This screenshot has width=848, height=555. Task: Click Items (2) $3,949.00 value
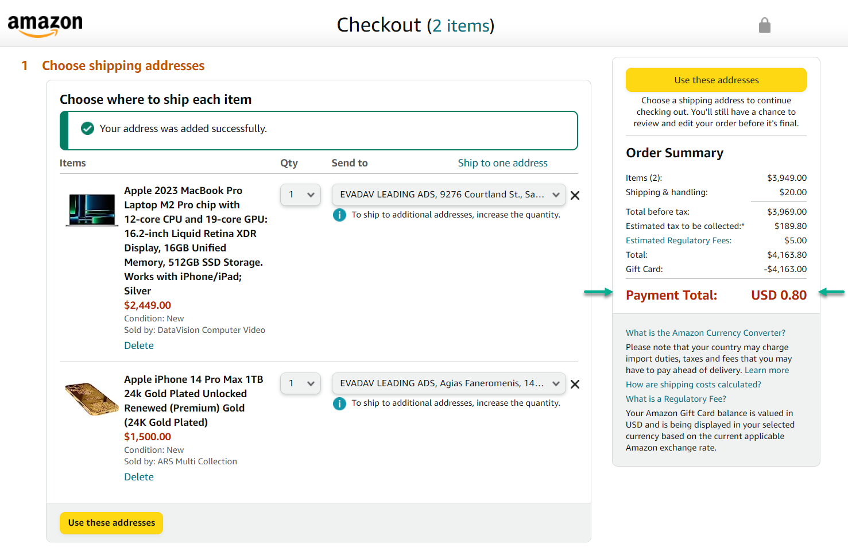787,178
